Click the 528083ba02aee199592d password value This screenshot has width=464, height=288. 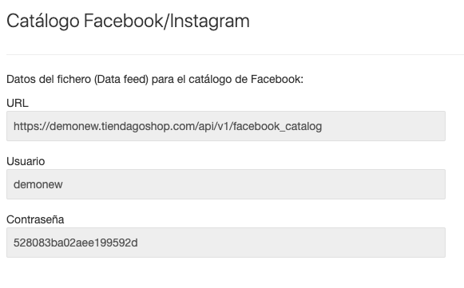[x=75, y=243]
